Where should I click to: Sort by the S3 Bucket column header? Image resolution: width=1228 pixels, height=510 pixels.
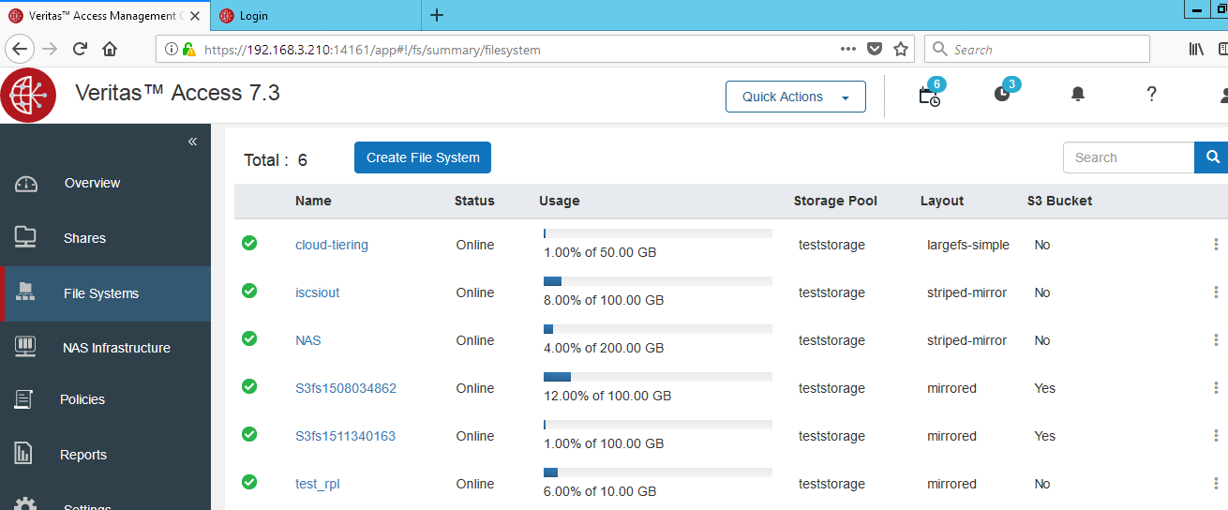tap(1059, 201)
